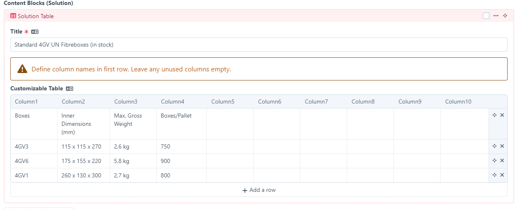Delete the 4GV3 table row

(502, 146)
